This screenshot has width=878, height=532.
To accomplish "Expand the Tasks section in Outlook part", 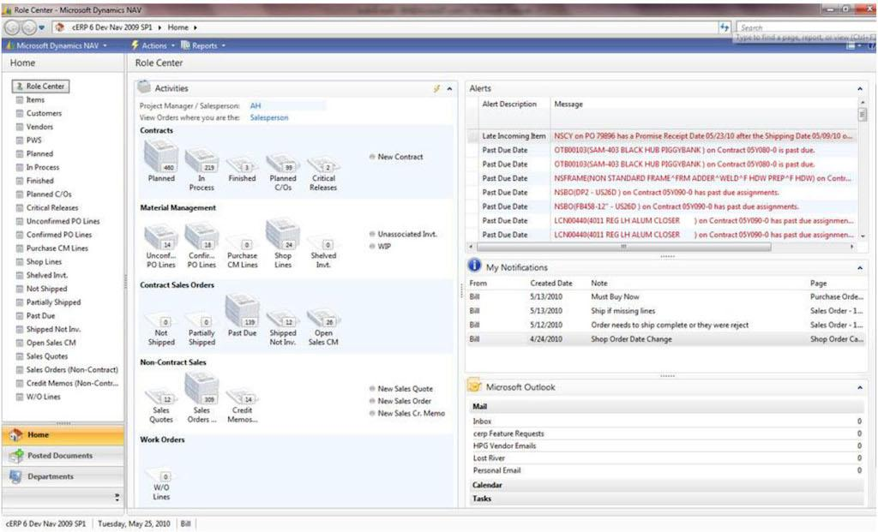I will click(666, 499).
